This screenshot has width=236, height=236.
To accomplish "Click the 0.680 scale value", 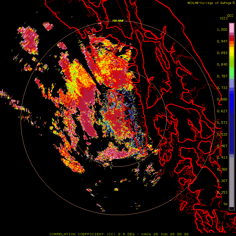I will point(222,99).
